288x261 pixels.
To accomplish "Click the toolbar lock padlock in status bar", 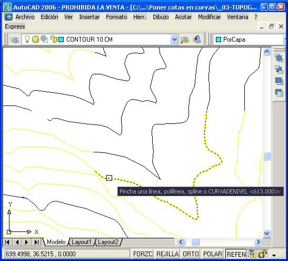I will 263,254.
